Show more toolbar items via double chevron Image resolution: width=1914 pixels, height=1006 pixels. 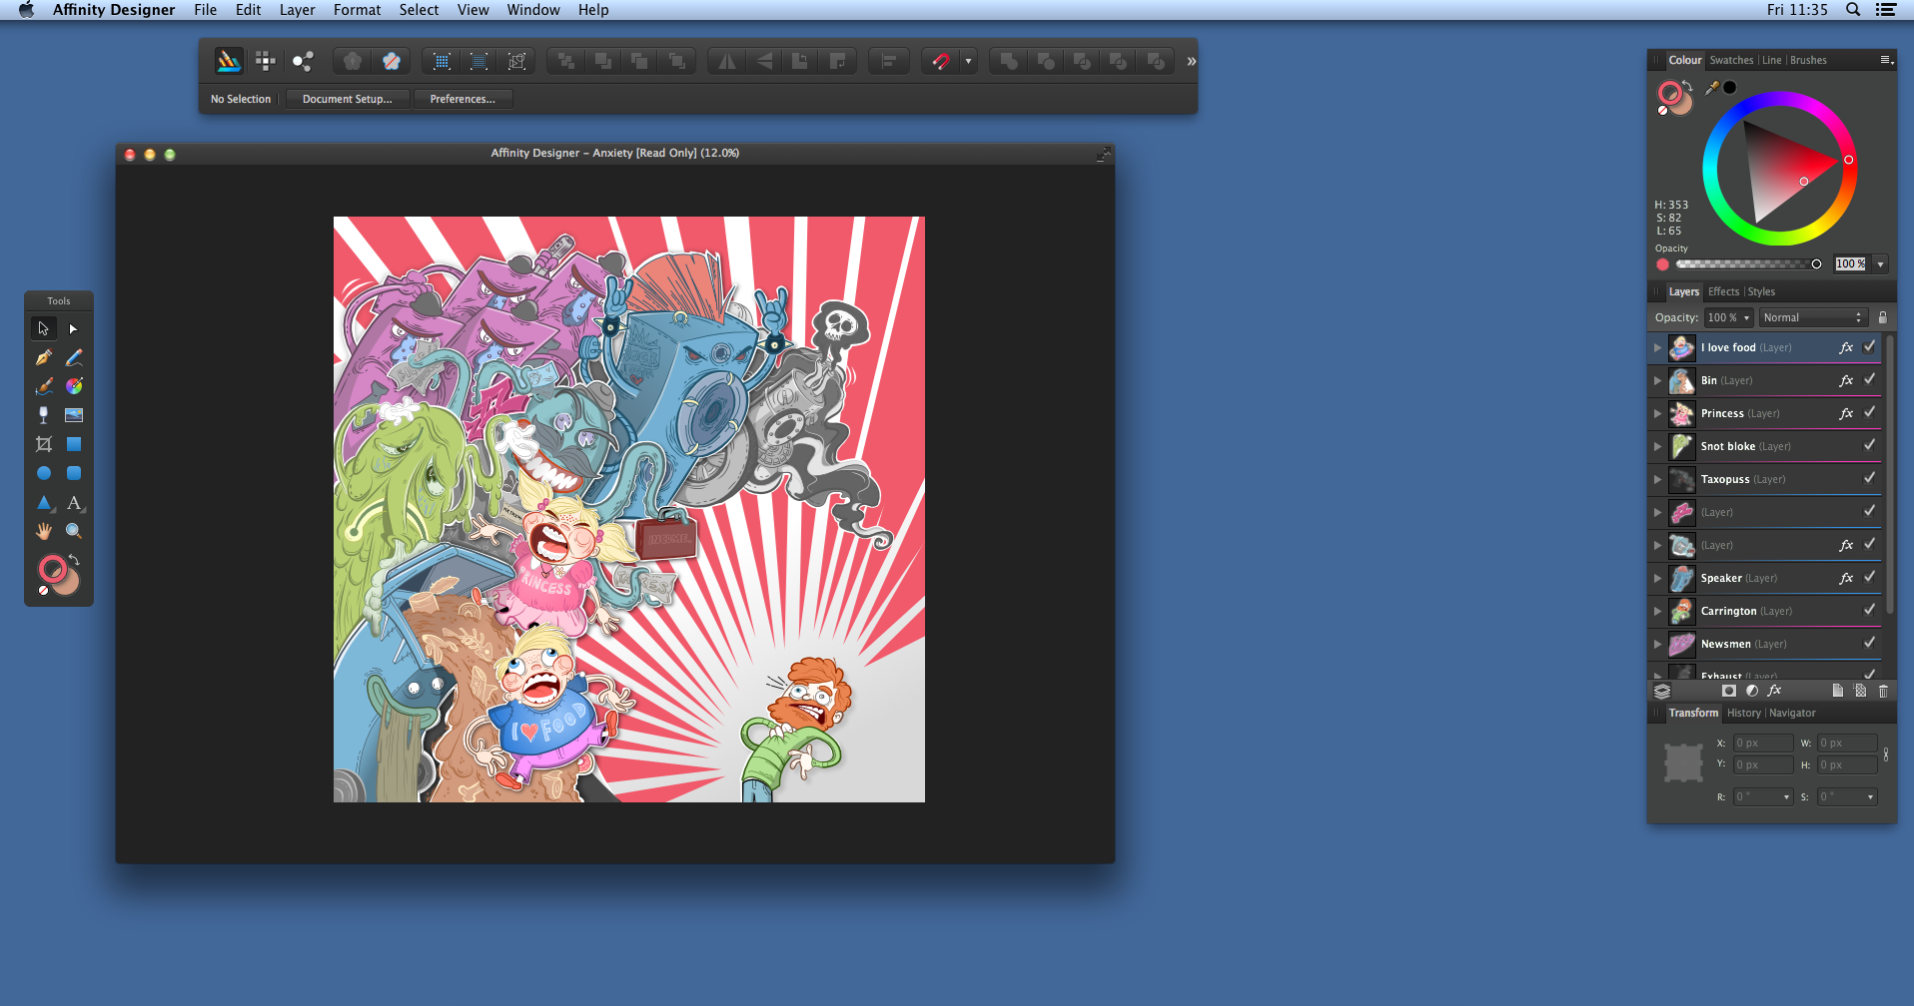1191,61
